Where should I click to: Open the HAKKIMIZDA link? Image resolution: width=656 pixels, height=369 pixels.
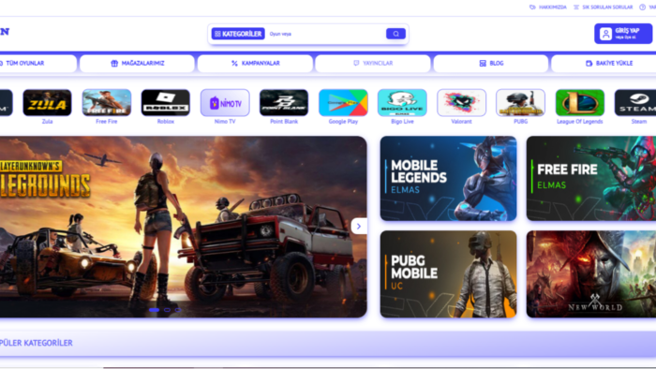(548, 7)
